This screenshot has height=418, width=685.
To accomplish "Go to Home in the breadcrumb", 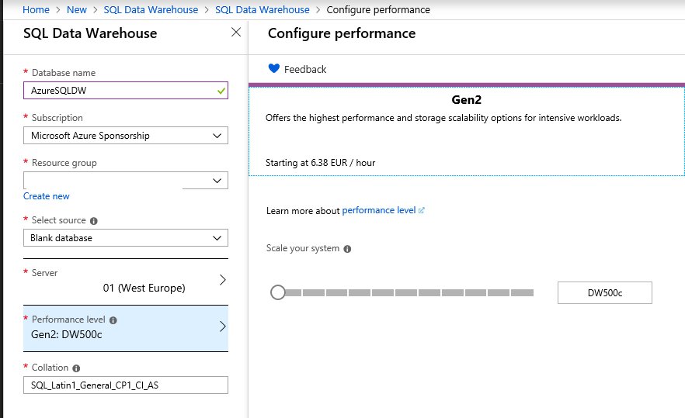I will click(36, 9).
